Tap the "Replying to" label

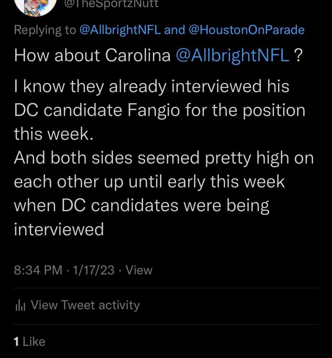(45, 30)
